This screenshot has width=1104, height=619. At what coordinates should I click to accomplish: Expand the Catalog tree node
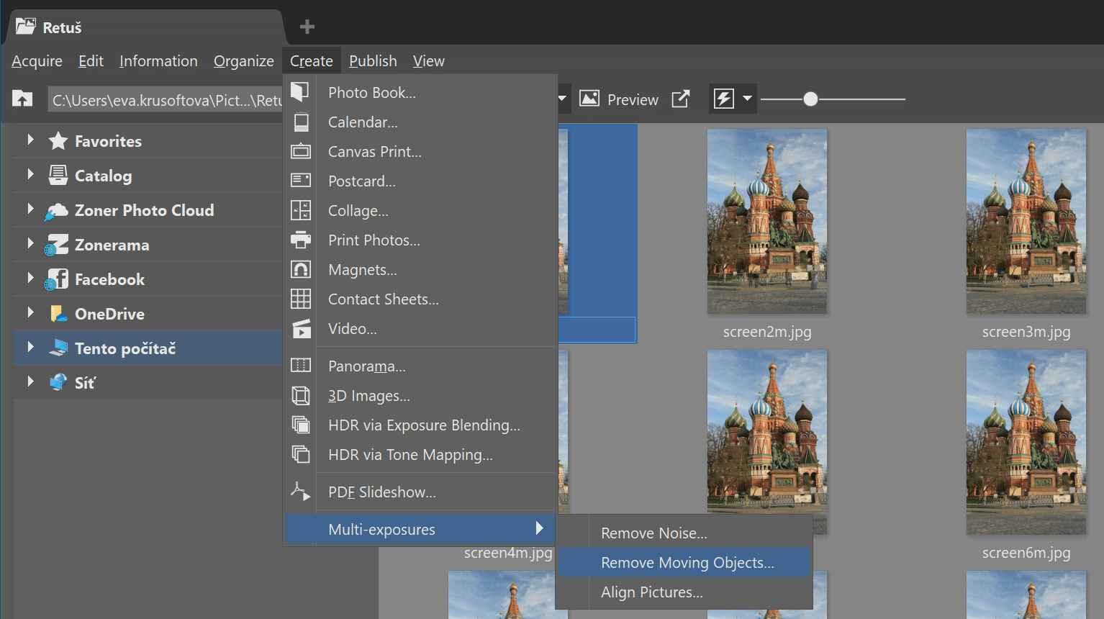click(x=30, y=174)
